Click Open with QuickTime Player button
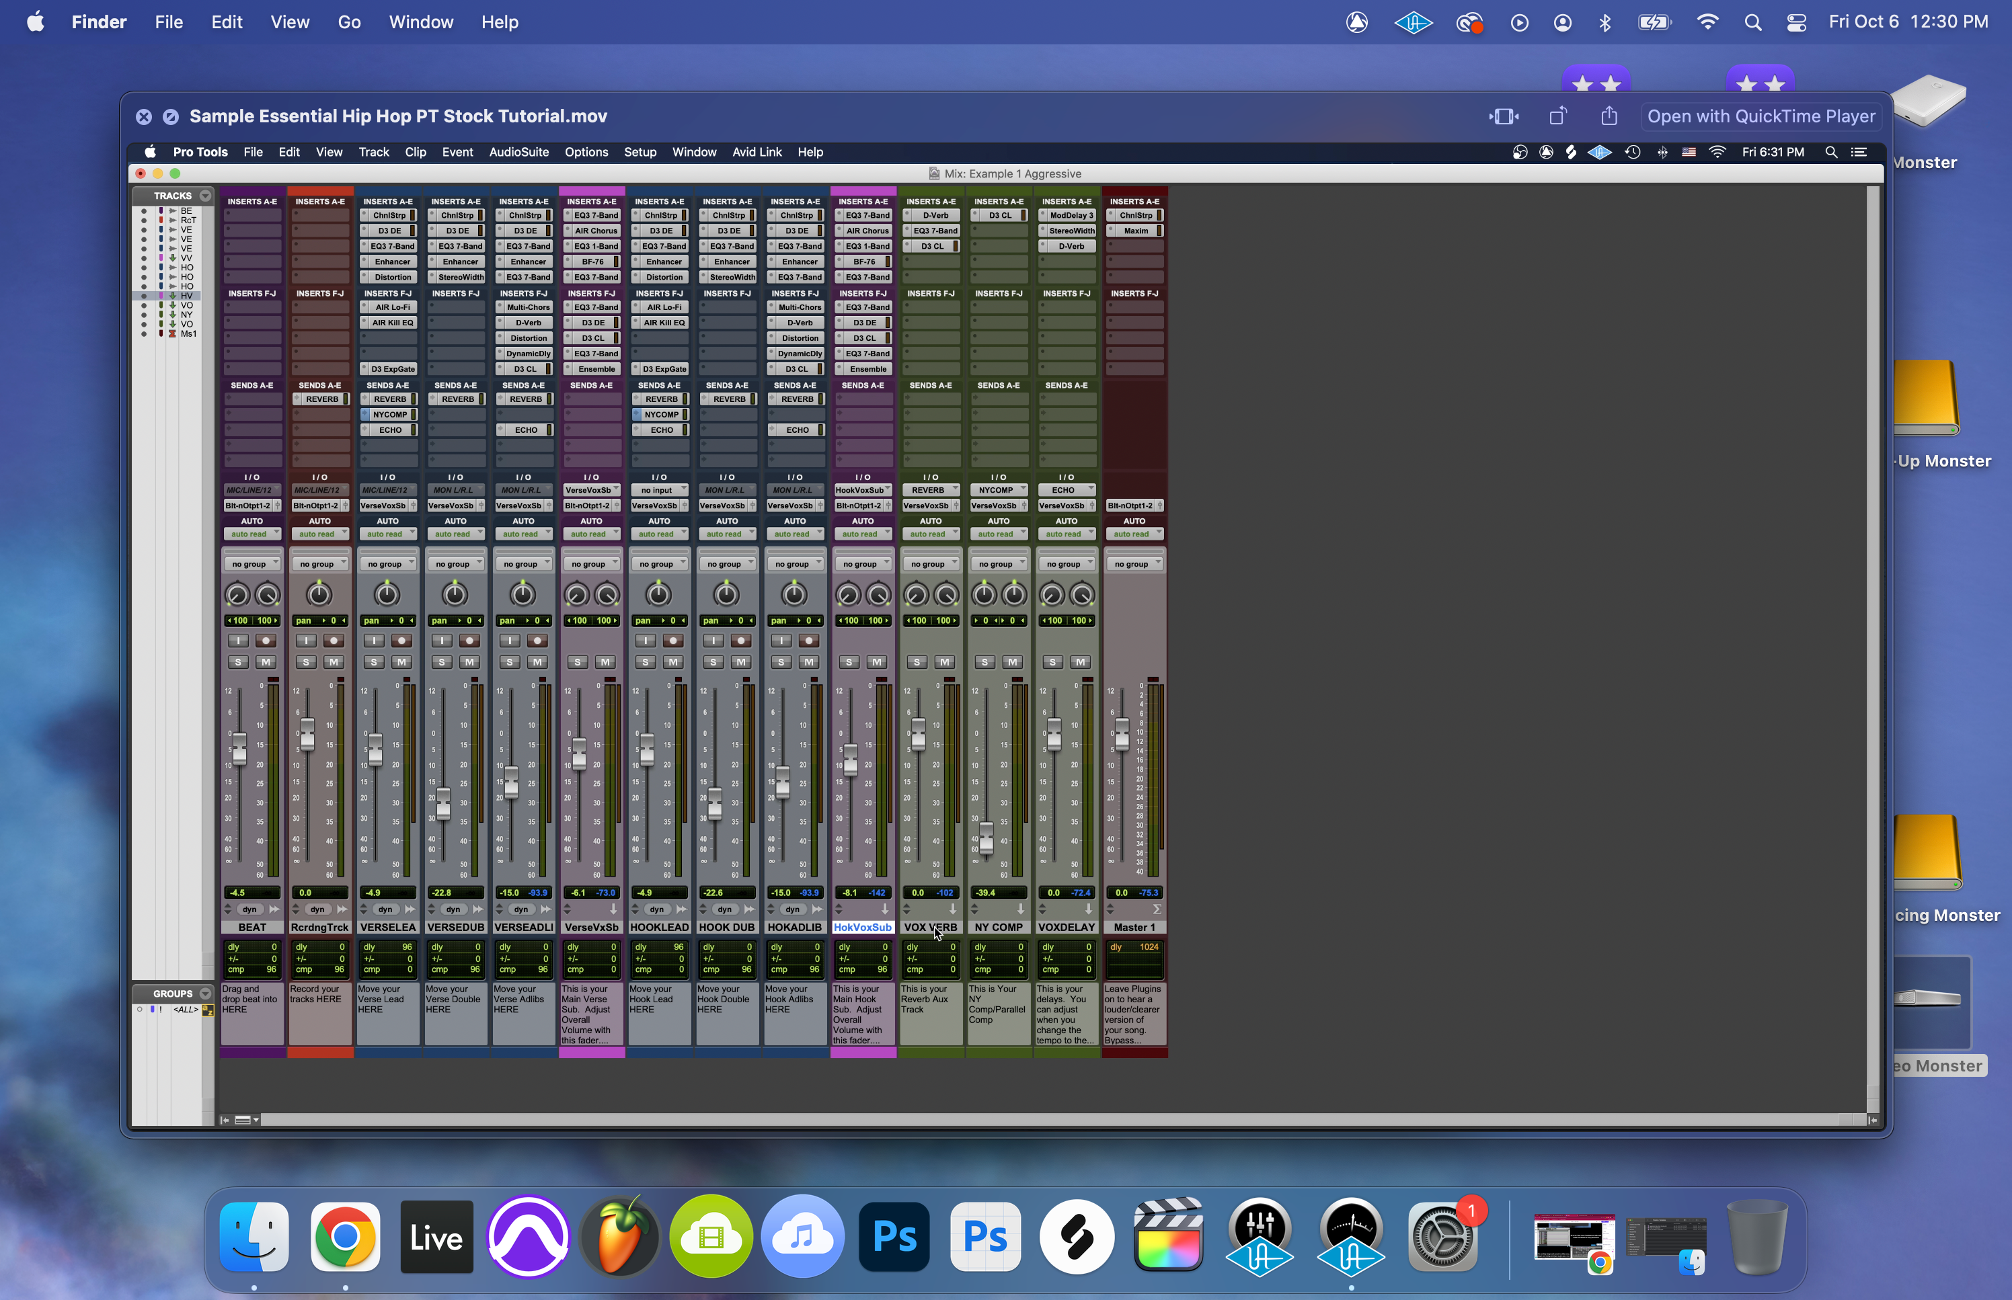The width and height of the screenshot is (2012, 1300). pos(1760,116)
